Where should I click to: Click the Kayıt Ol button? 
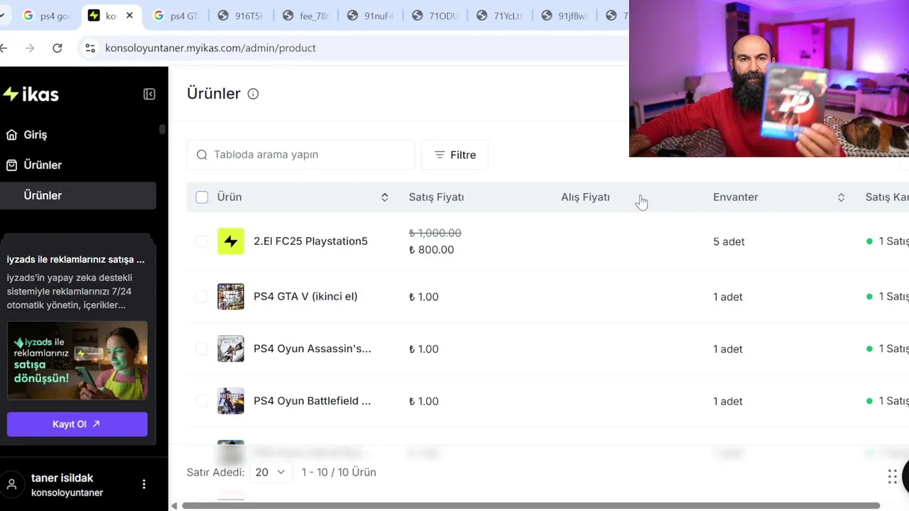[77, 424]
